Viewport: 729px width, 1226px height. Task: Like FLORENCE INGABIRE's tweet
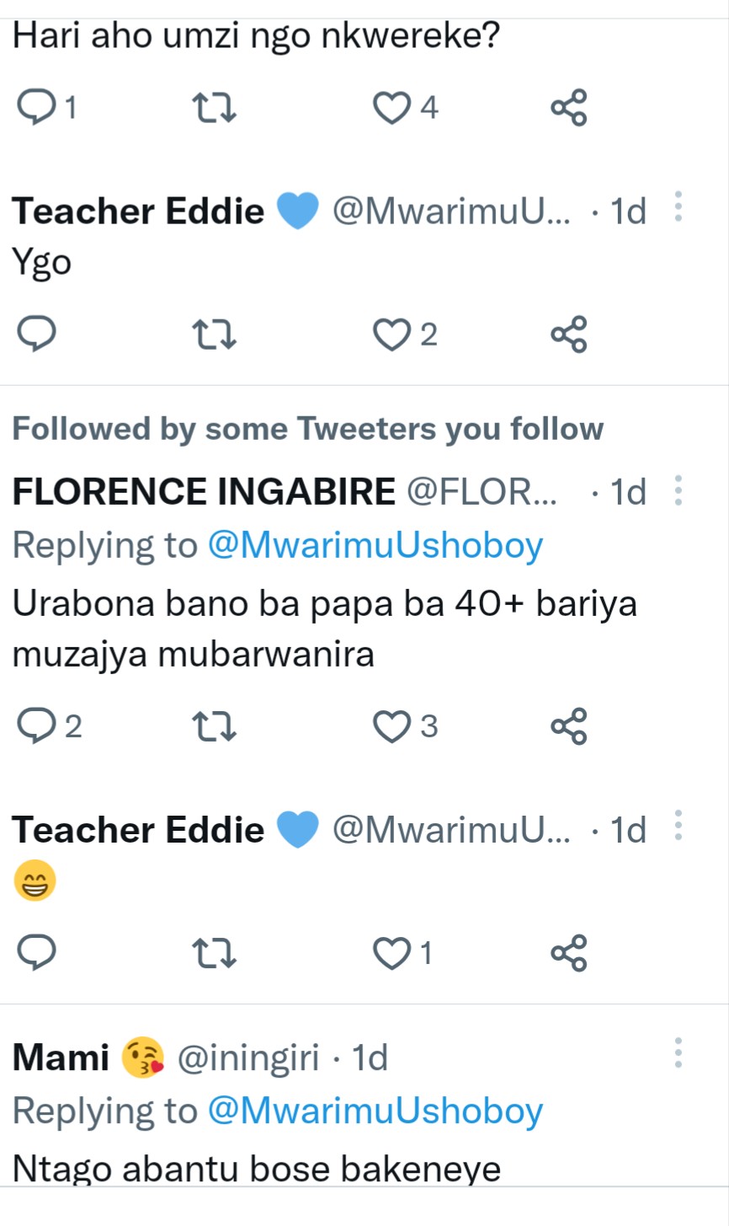tap(391, 726)
